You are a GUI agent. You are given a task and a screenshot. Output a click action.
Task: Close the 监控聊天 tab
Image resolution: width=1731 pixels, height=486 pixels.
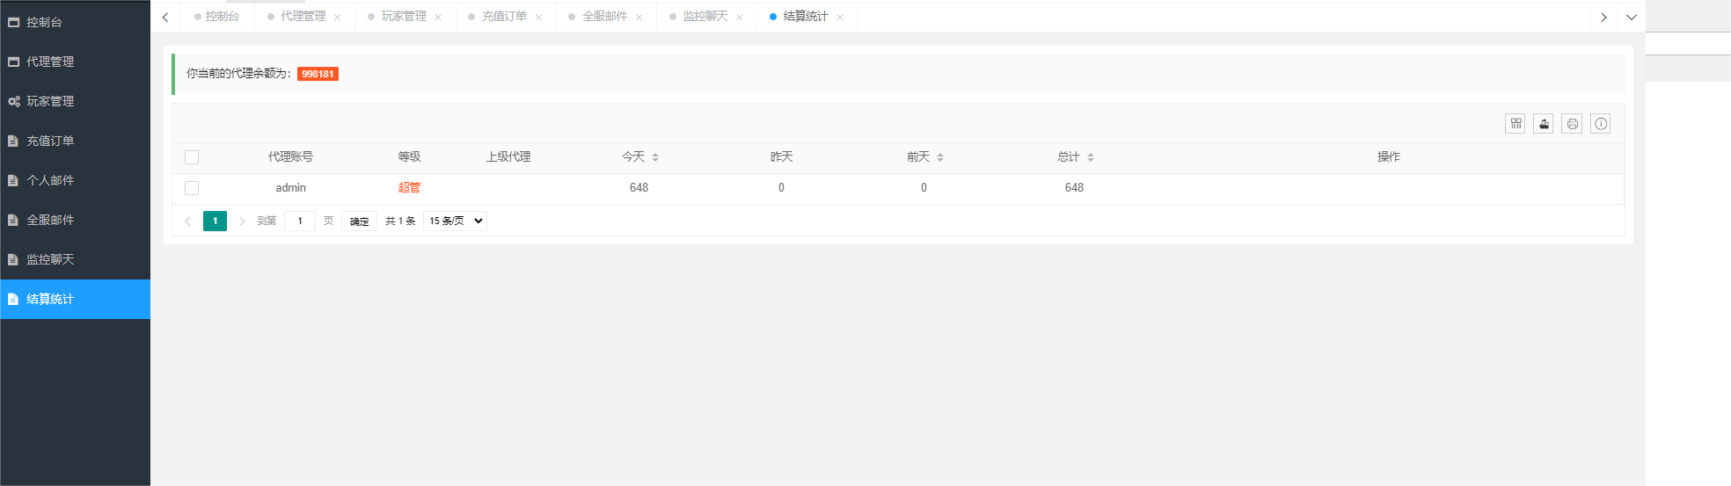click(740, 18)
